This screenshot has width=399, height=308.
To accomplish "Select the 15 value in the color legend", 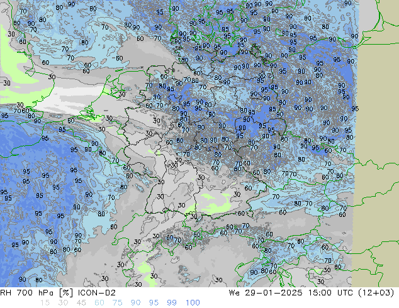I will pos(45,303).
